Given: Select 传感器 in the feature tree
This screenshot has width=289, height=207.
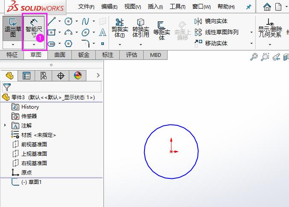Looking at the screenshot, I should click(24, 116).
